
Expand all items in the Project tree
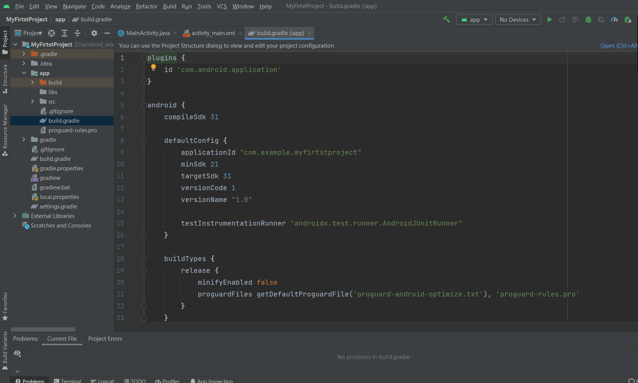tap(65, 33)
